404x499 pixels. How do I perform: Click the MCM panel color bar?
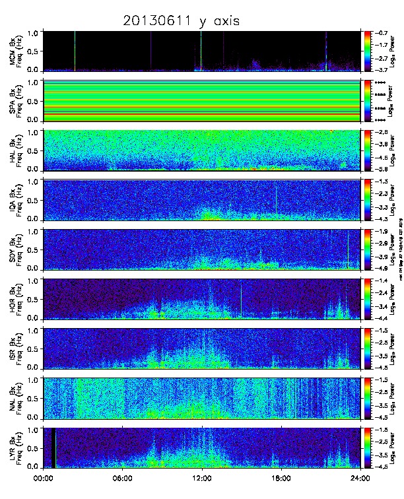click(x=368, y=51)
